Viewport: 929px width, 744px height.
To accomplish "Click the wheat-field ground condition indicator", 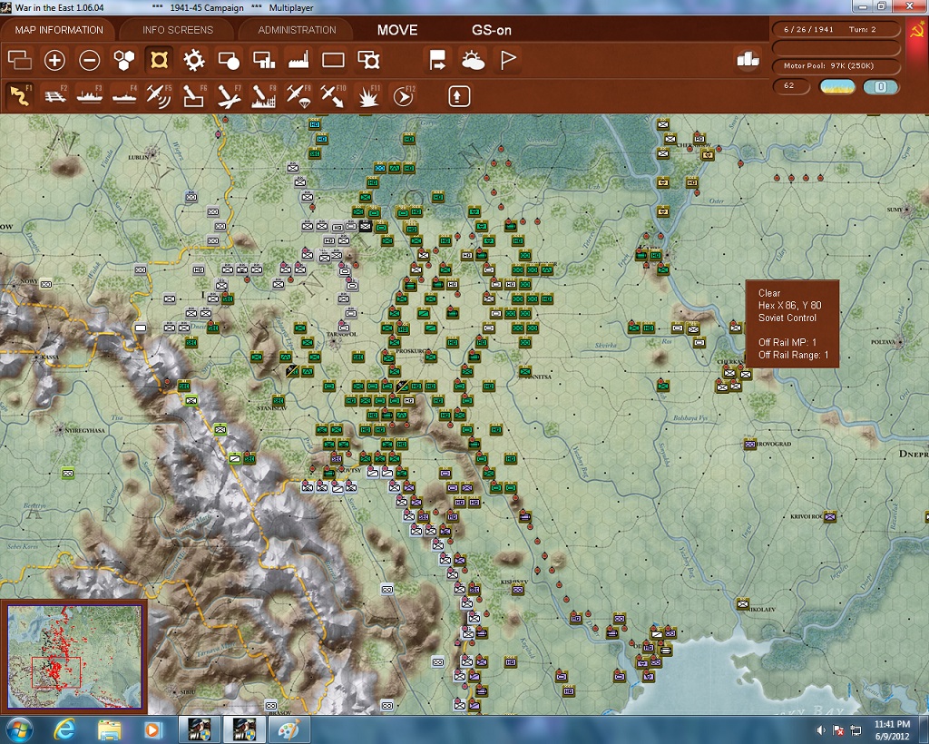I will (x=837, y=86).
